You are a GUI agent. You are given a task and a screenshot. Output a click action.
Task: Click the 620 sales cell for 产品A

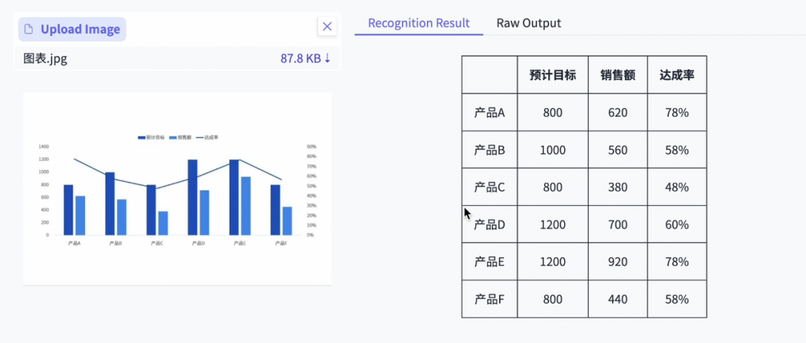(x=618, y=113)
